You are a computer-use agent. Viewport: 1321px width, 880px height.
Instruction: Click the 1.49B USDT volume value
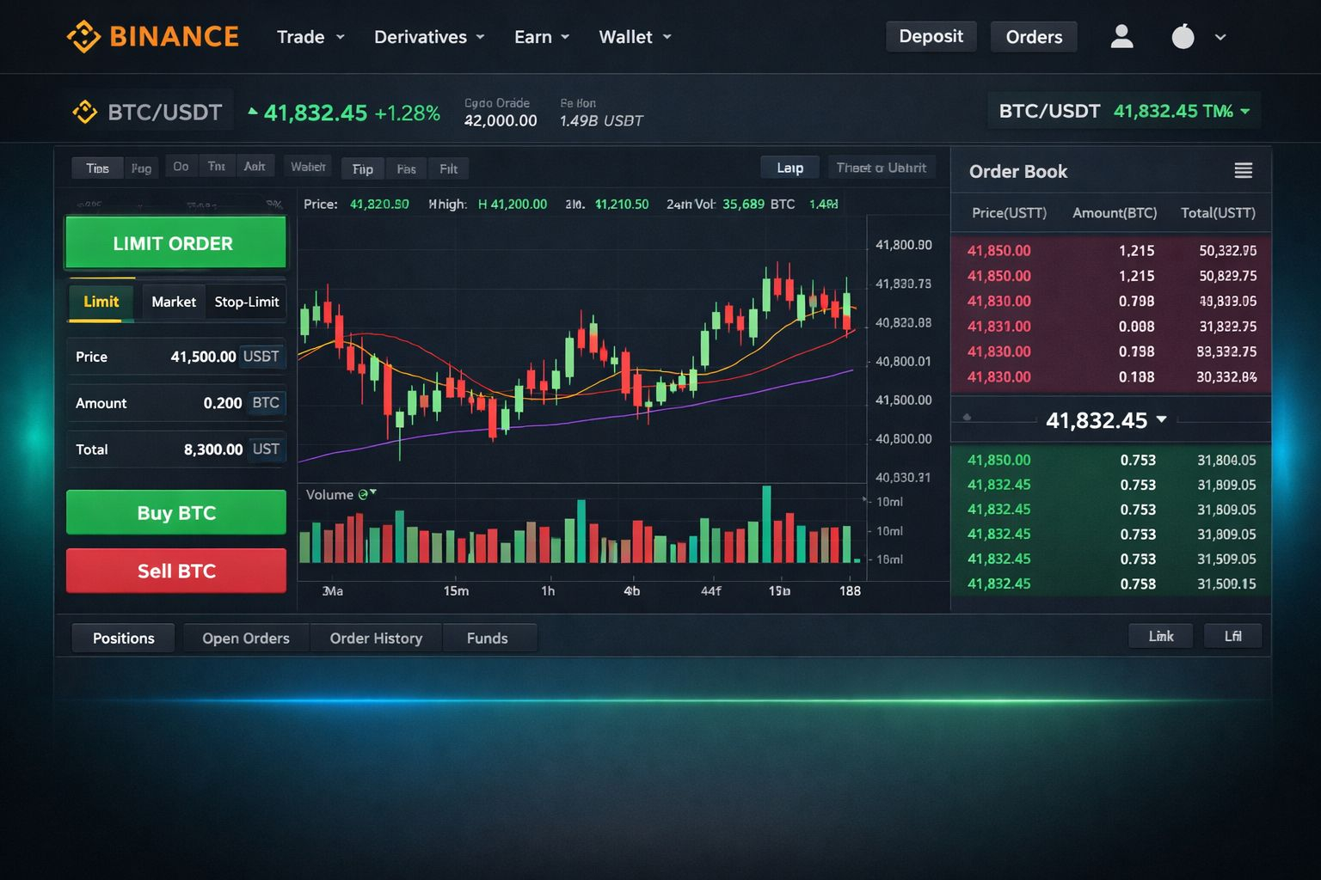[601, 121]
